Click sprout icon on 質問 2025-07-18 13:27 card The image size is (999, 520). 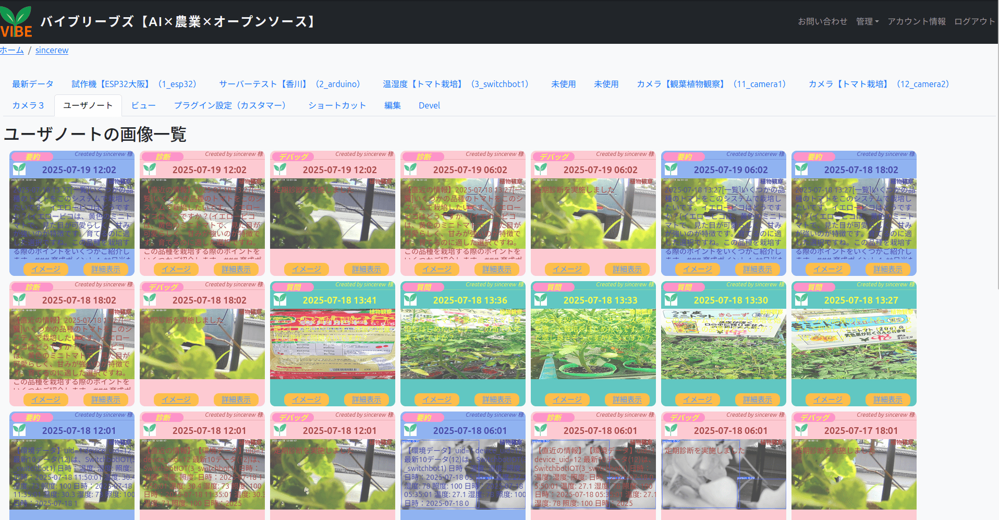tap(801, 299)
